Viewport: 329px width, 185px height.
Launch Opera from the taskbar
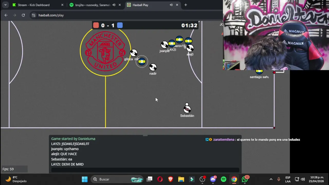(160, 179)
